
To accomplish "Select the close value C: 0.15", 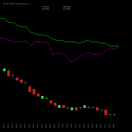I will [46, 7].
